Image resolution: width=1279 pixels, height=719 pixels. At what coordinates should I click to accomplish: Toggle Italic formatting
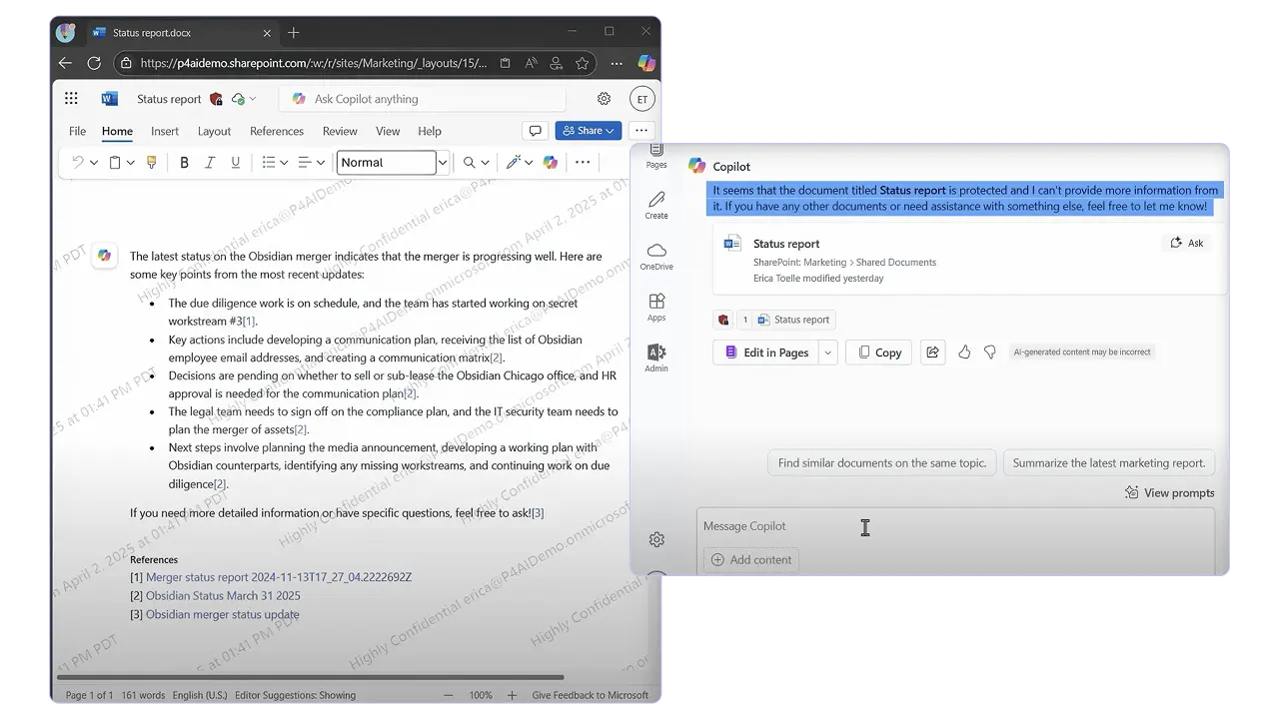click(210, 162)
